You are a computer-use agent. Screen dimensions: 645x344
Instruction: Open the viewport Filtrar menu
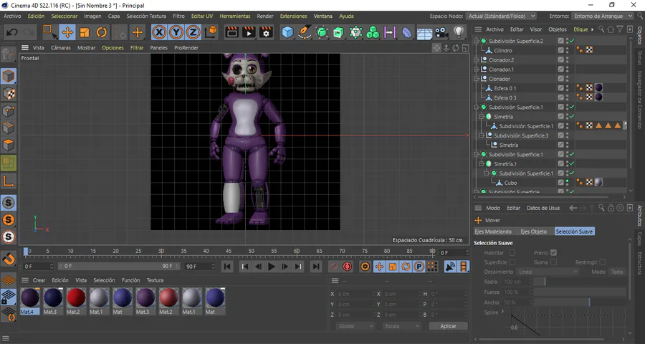137,48
